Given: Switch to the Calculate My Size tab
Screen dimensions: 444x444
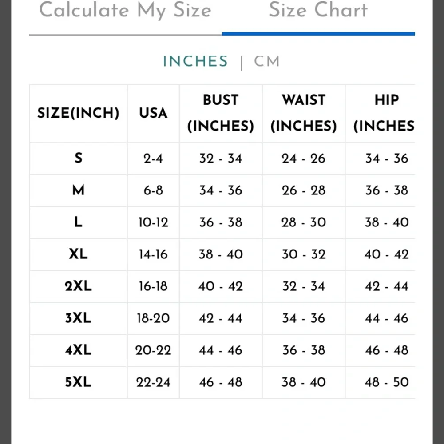Looking at the screenshot, I should tap(126, 10).
